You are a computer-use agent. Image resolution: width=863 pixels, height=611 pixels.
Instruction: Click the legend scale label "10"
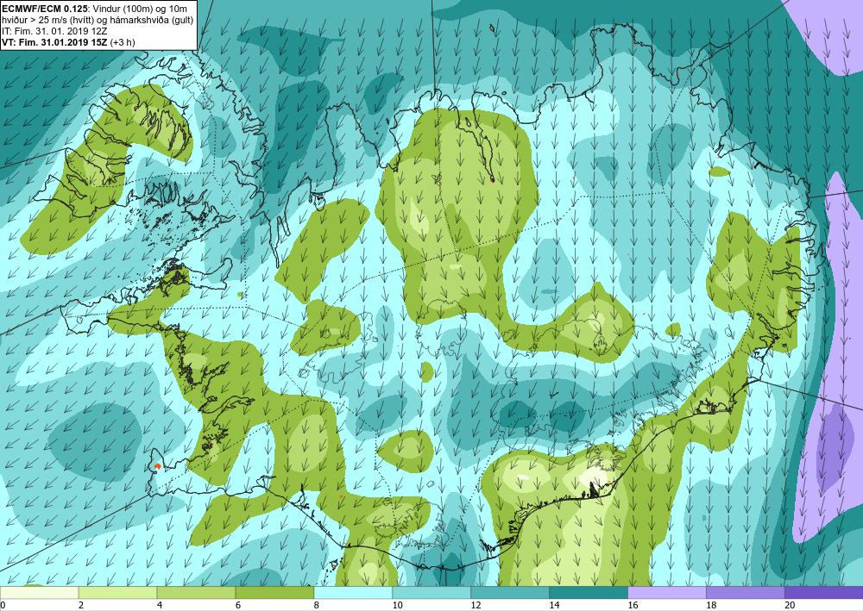(x=397, y=605)
